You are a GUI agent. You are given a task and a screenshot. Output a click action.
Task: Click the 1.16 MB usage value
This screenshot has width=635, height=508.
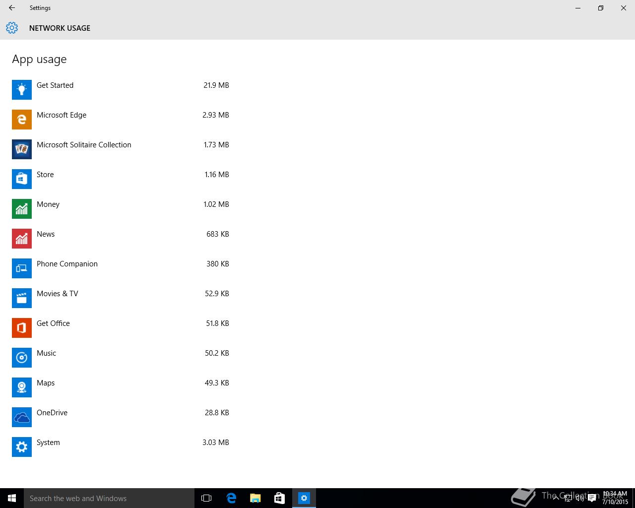pyautogui.click(x=217, y=175)
